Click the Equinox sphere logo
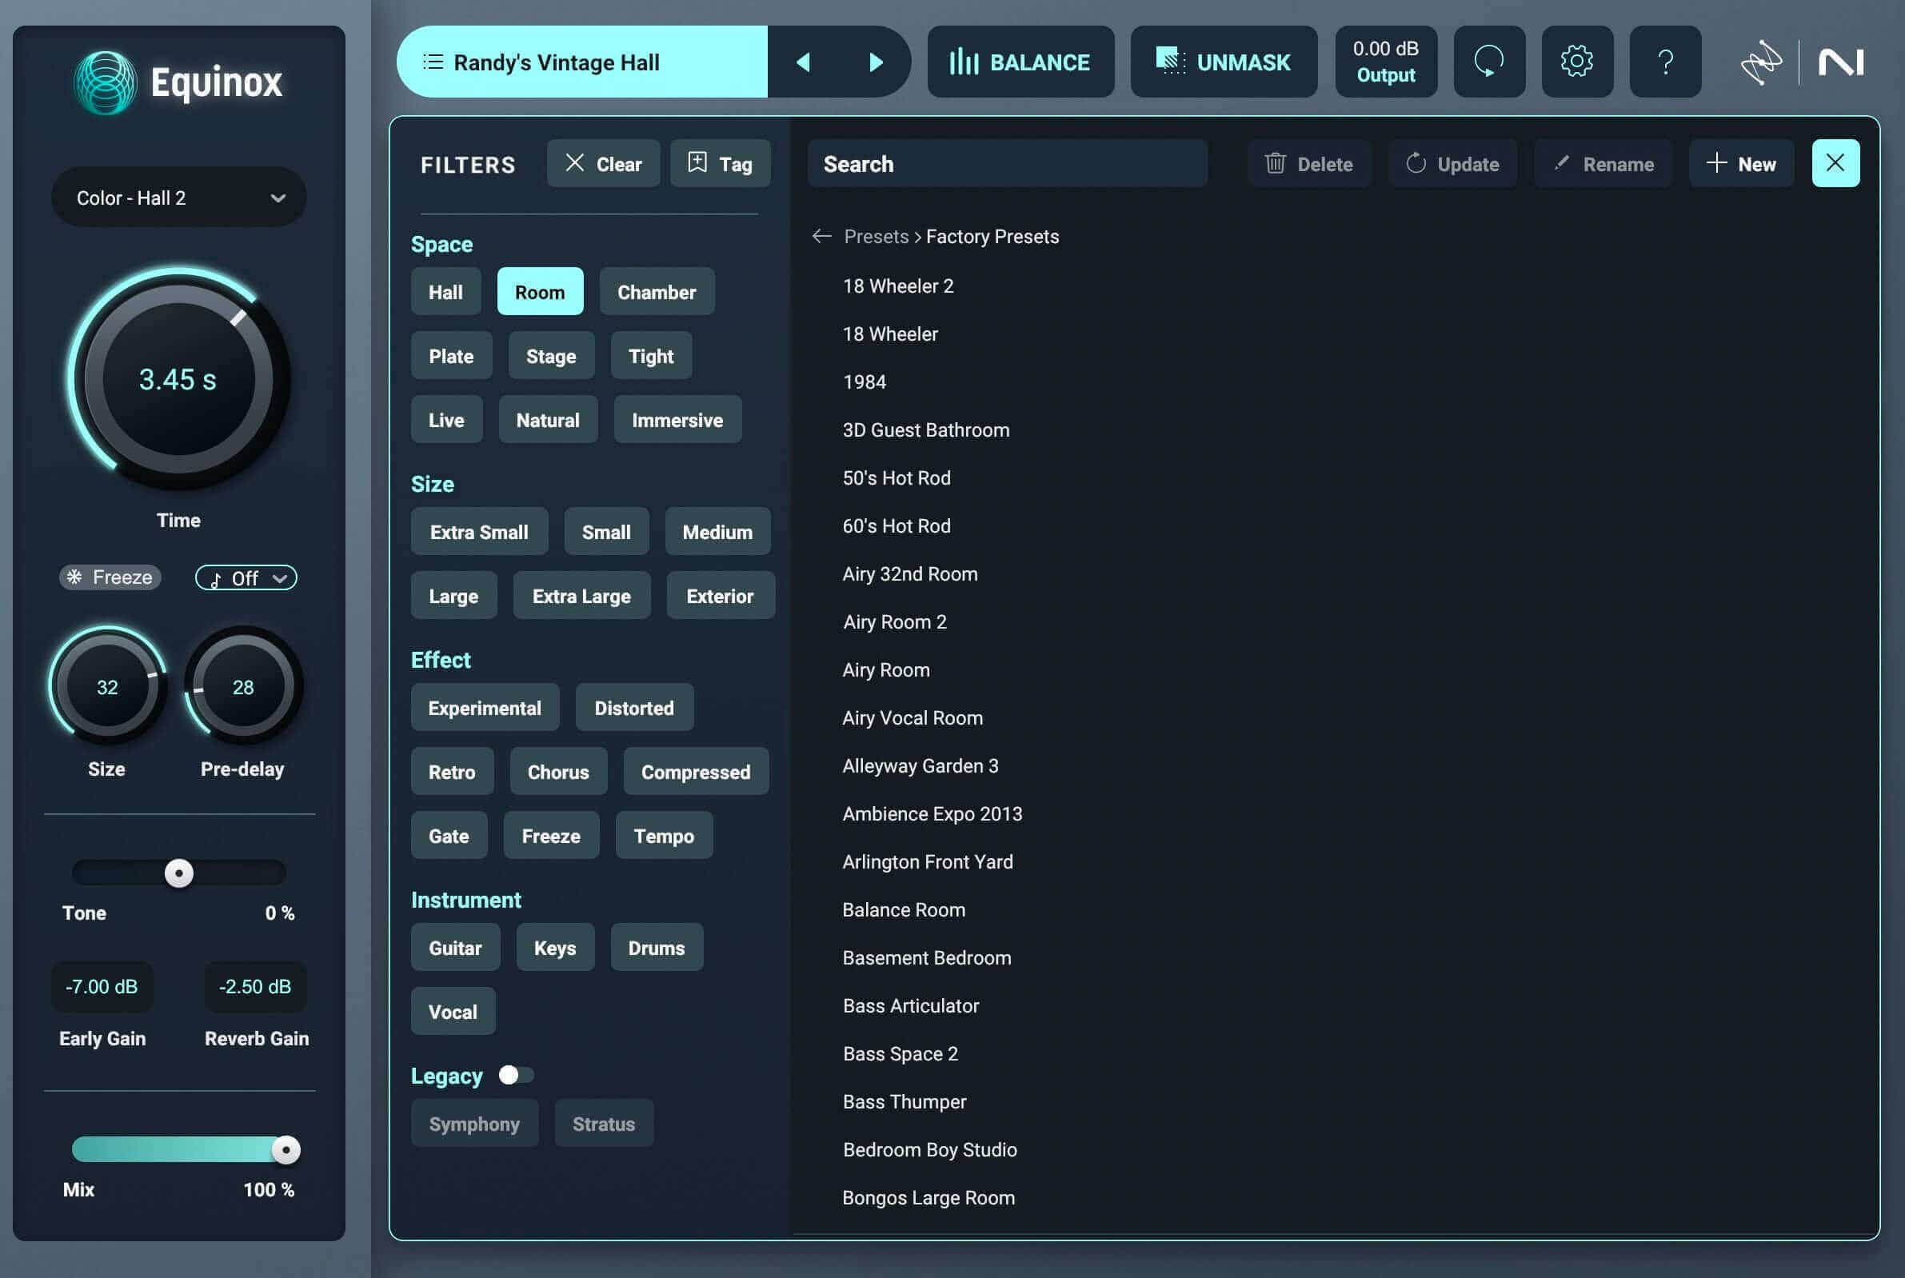This screenshot has height=1278, width=1905. pos(105,82)
